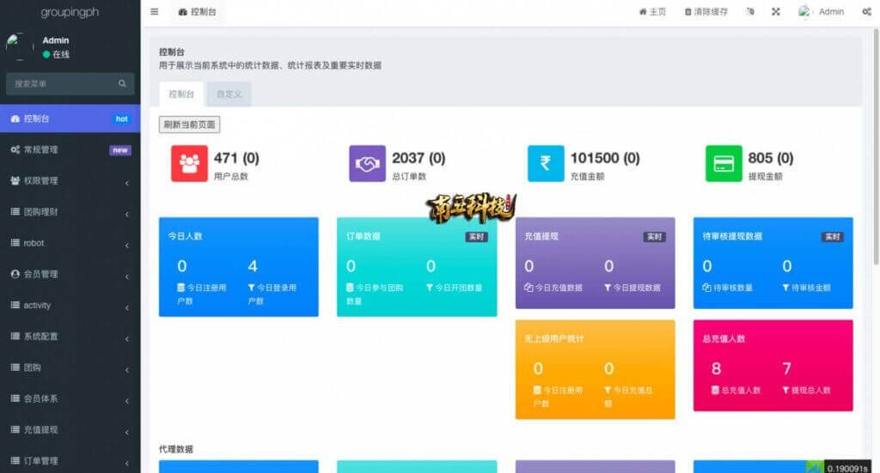Open the Admin user dropdown in header

pyautogui.click(x=822, y=12)
